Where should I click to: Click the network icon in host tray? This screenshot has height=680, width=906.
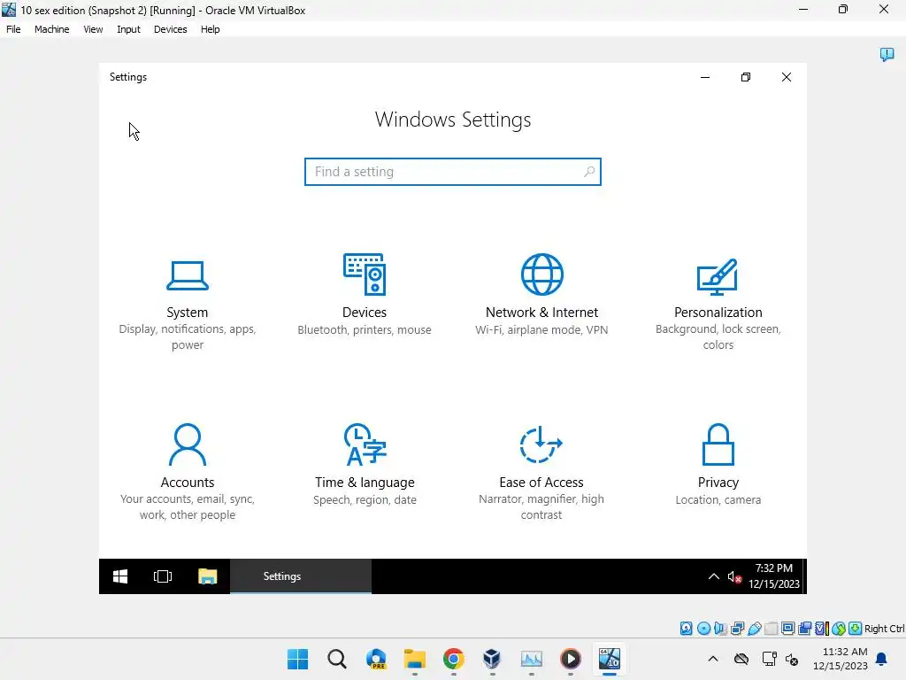[769, 659]
